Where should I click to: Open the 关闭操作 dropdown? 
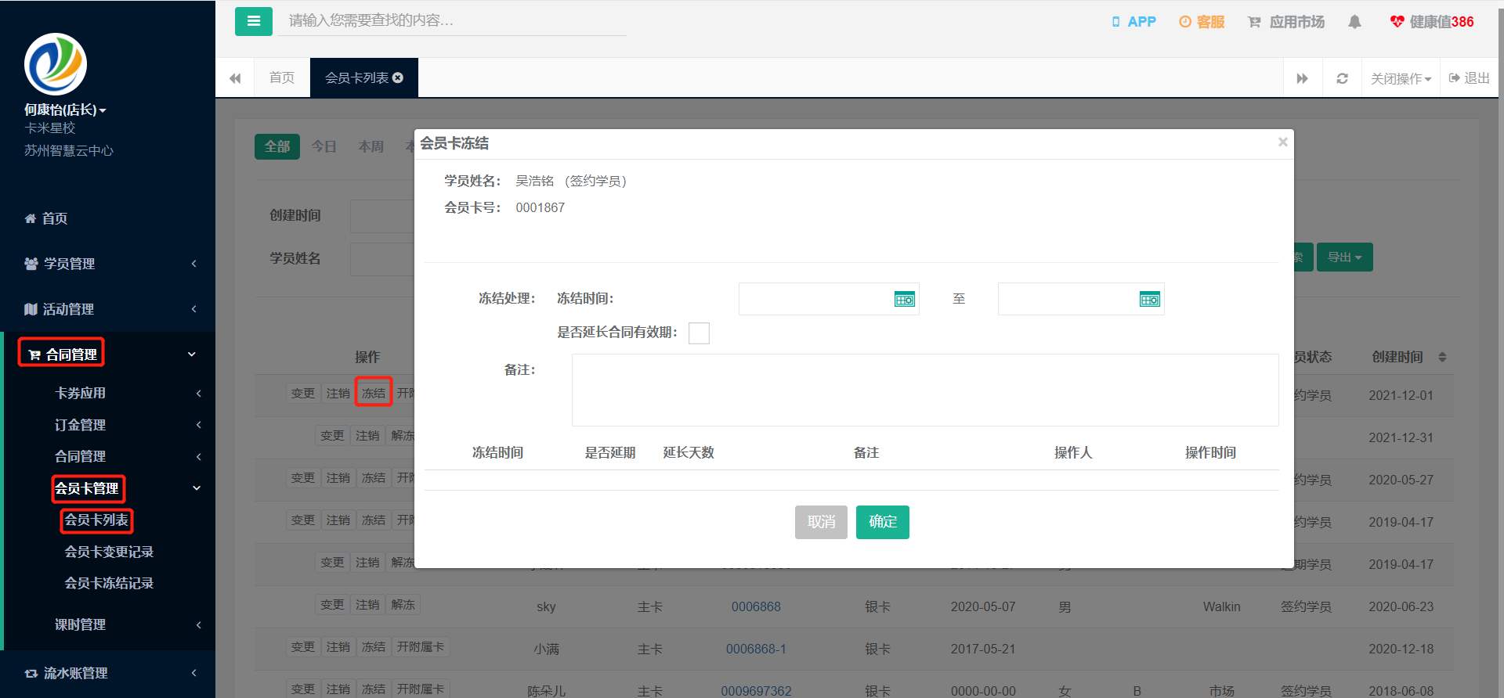click(x=1401, y=78)
